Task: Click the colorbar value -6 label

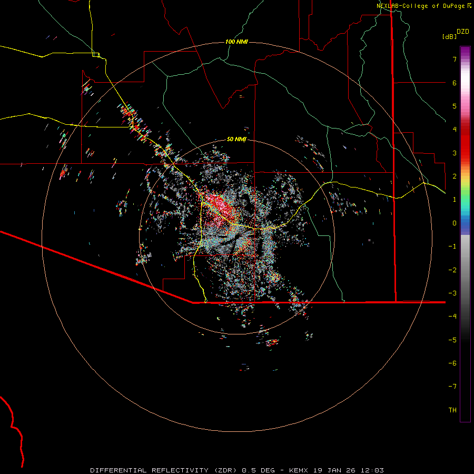Action: click(x=452, y=363)
